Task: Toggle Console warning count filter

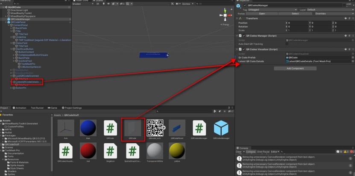Action: (346, 152)
